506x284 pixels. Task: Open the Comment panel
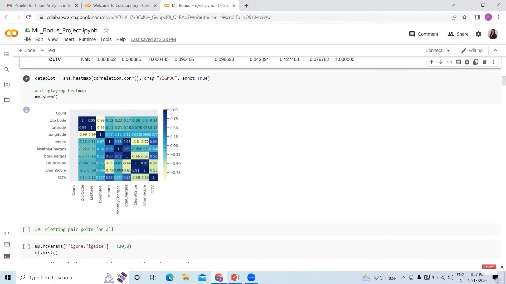click(x=424, y=34)
